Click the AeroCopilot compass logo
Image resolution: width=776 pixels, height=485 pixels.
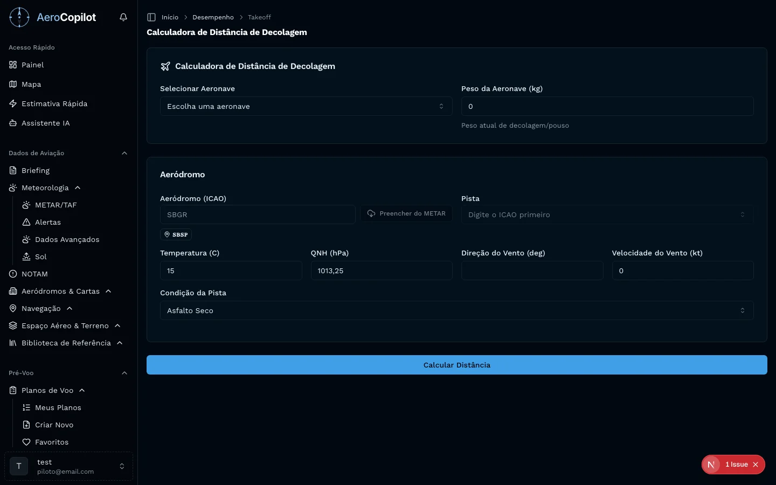(x=19, y=17)
